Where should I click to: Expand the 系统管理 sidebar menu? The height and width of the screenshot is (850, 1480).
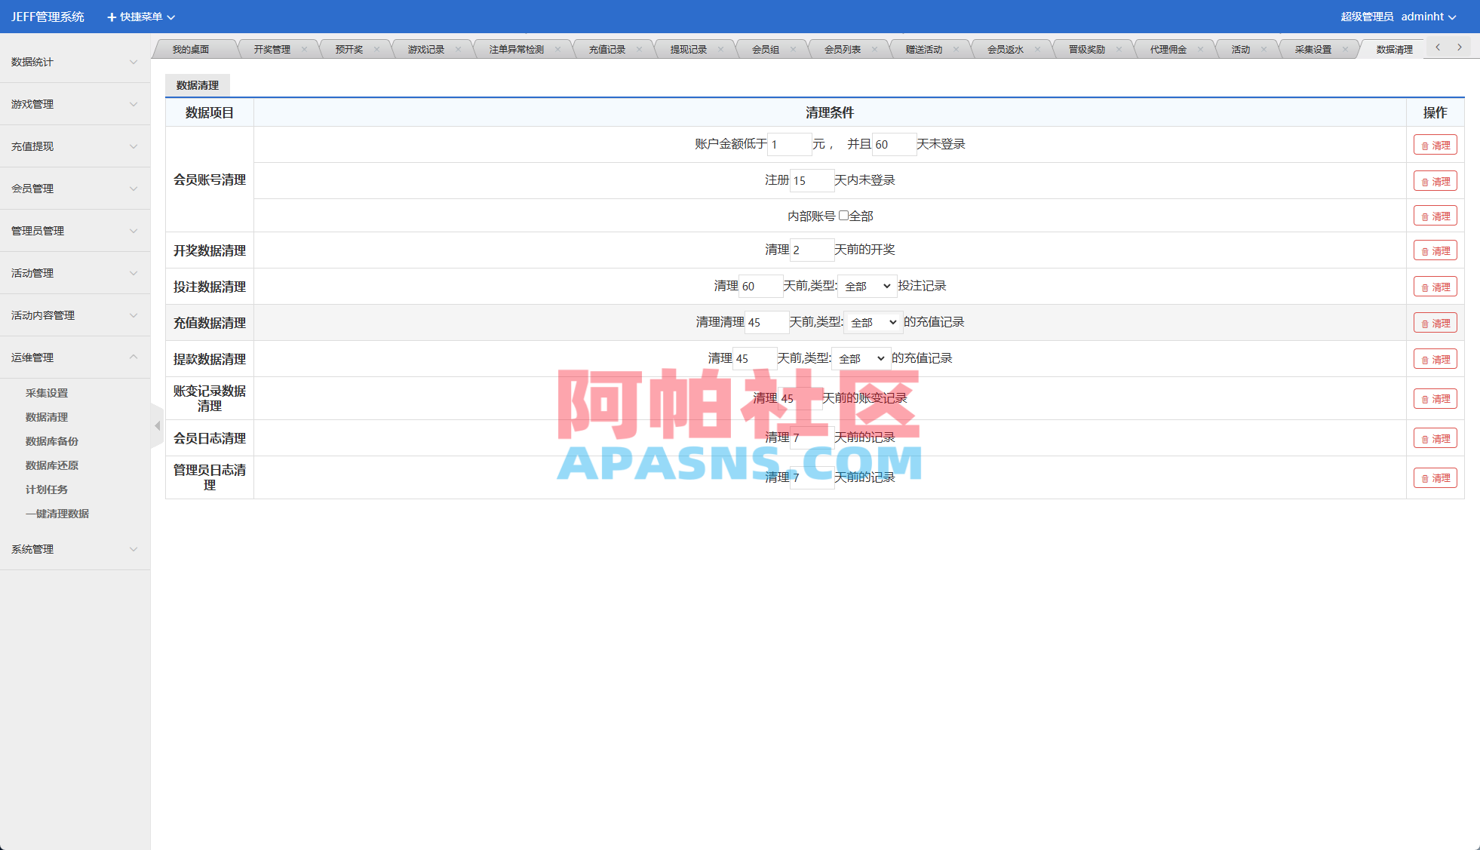point(74,549)
